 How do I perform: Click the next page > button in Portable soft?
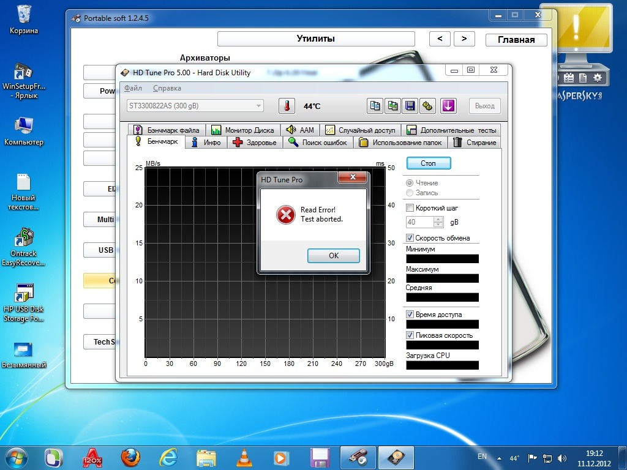[x=464, y=39]
